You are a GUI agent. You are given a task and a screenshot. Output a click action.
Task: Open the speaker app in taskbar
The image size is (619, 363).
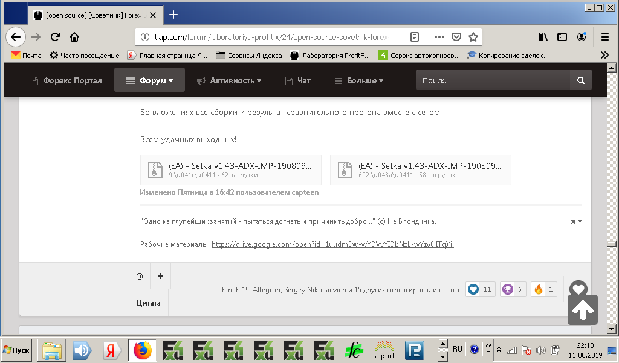(x=82, y=350)
